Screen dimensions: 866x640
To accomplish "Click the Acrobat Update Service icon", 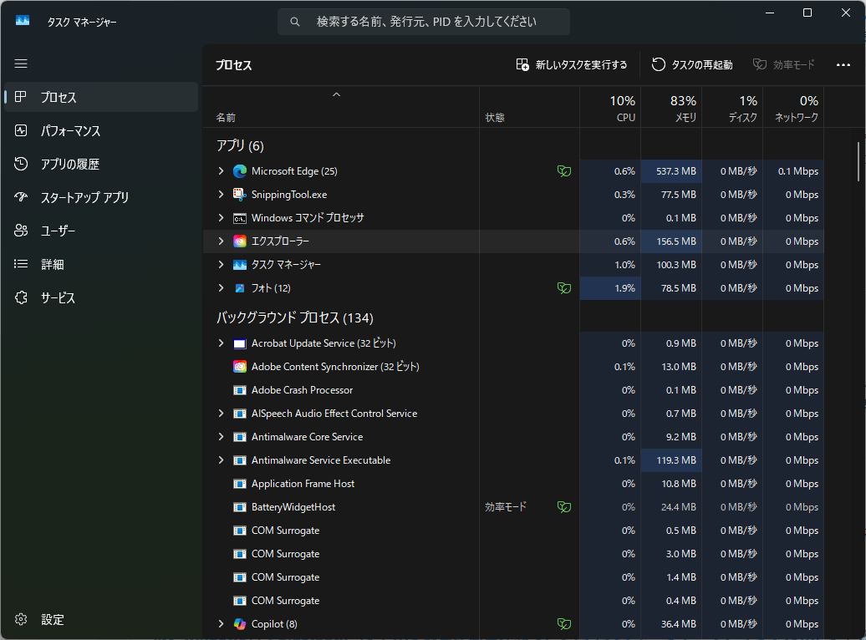I will [240, 343].
